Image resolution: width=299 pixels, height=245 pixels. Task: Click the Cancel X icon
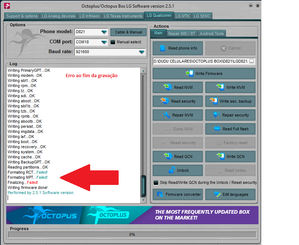pyautogui.click(x=223, y=48)
